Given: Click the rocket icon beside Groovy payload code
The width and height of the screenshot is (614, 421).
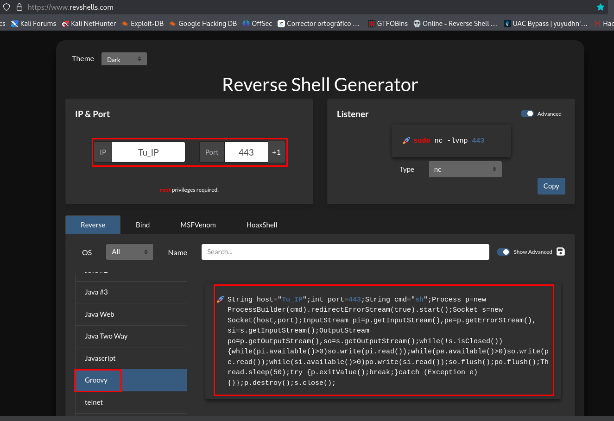Looking at the screenshot, I should click(221, 299).
